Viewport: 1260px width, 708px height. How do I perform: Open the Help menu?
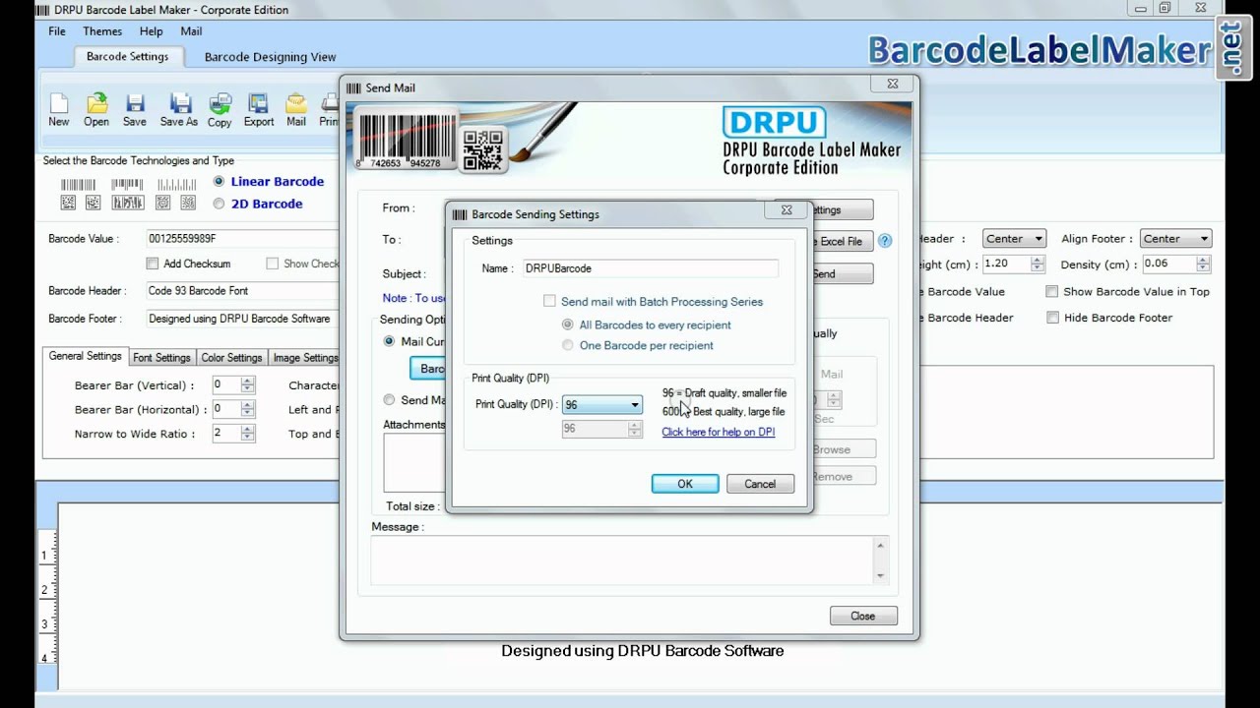point(151,31)
